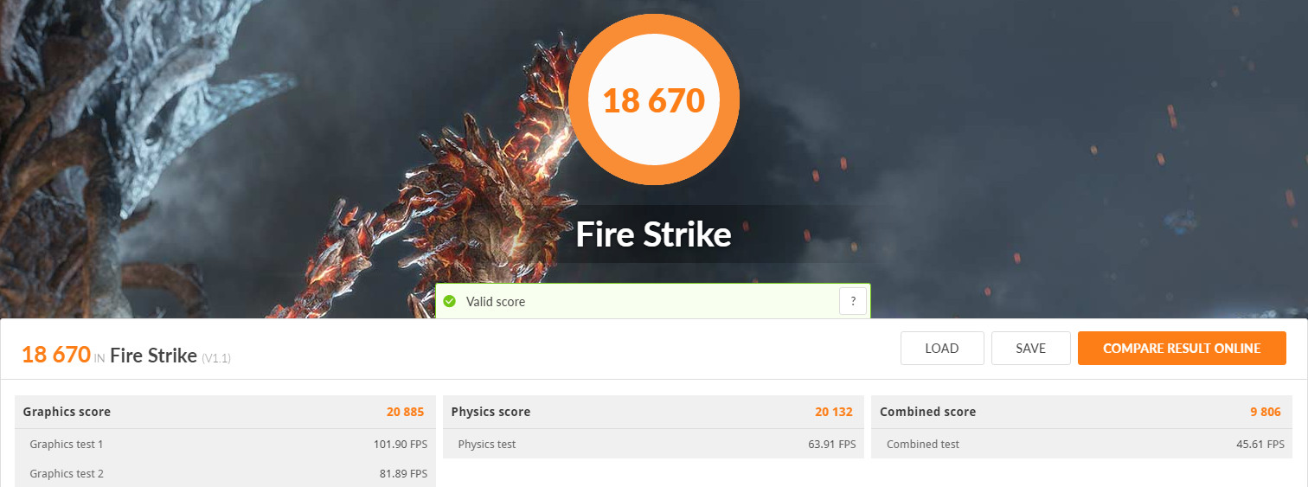Click the Valid score text label

point(496,302)
